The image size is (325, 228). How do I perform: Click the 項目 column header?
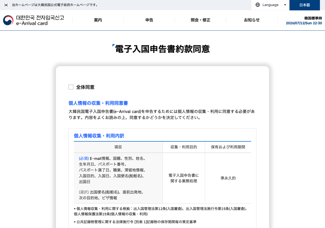(118, 147)
